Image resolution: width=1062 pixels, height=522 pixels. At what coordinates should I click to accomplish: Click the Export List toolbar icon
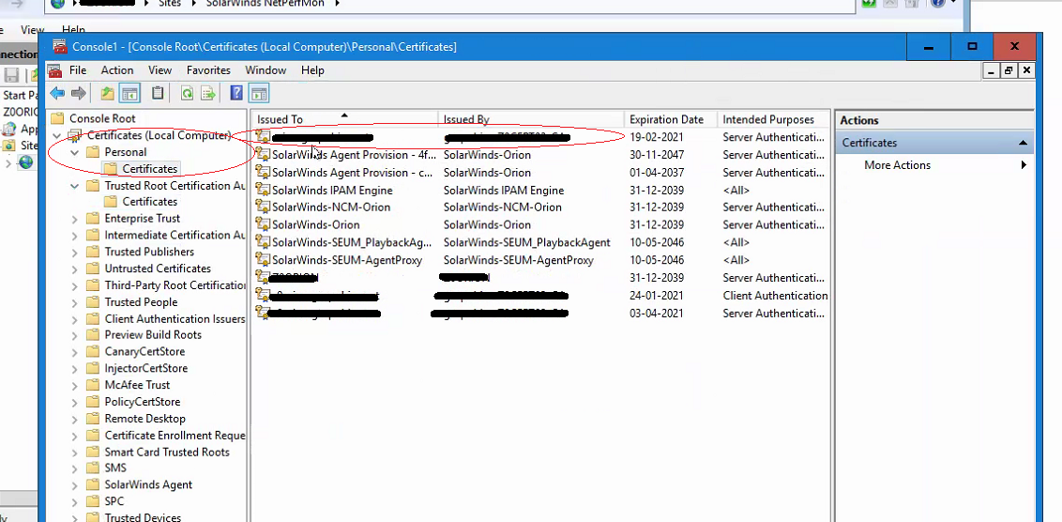click(207, 93)
